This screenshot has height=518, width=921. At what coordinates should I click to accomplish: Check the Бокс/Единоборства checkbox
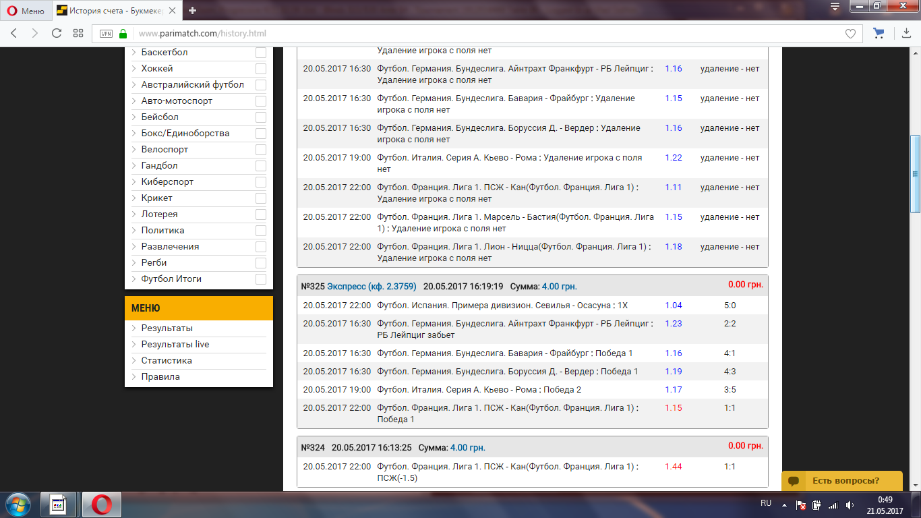coord(261,134)
